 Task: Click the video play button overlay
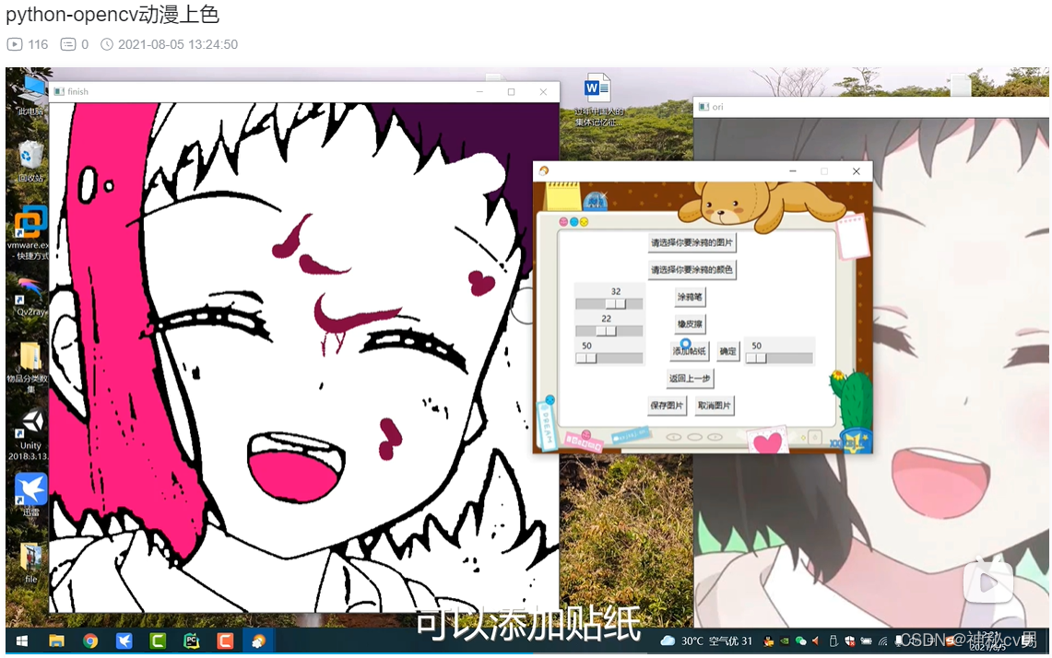988,582
